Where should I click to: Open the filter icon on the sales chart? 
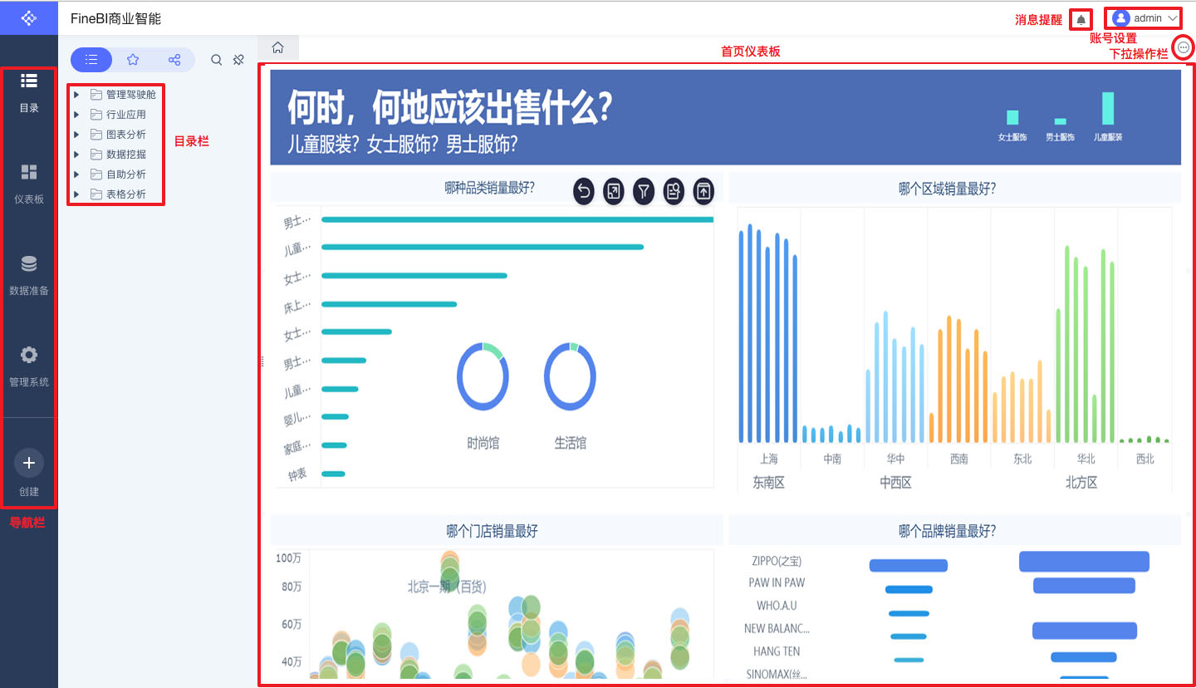point(644,191)
